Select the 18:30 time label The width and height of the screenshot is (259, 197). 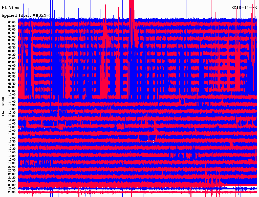[12, 156]
